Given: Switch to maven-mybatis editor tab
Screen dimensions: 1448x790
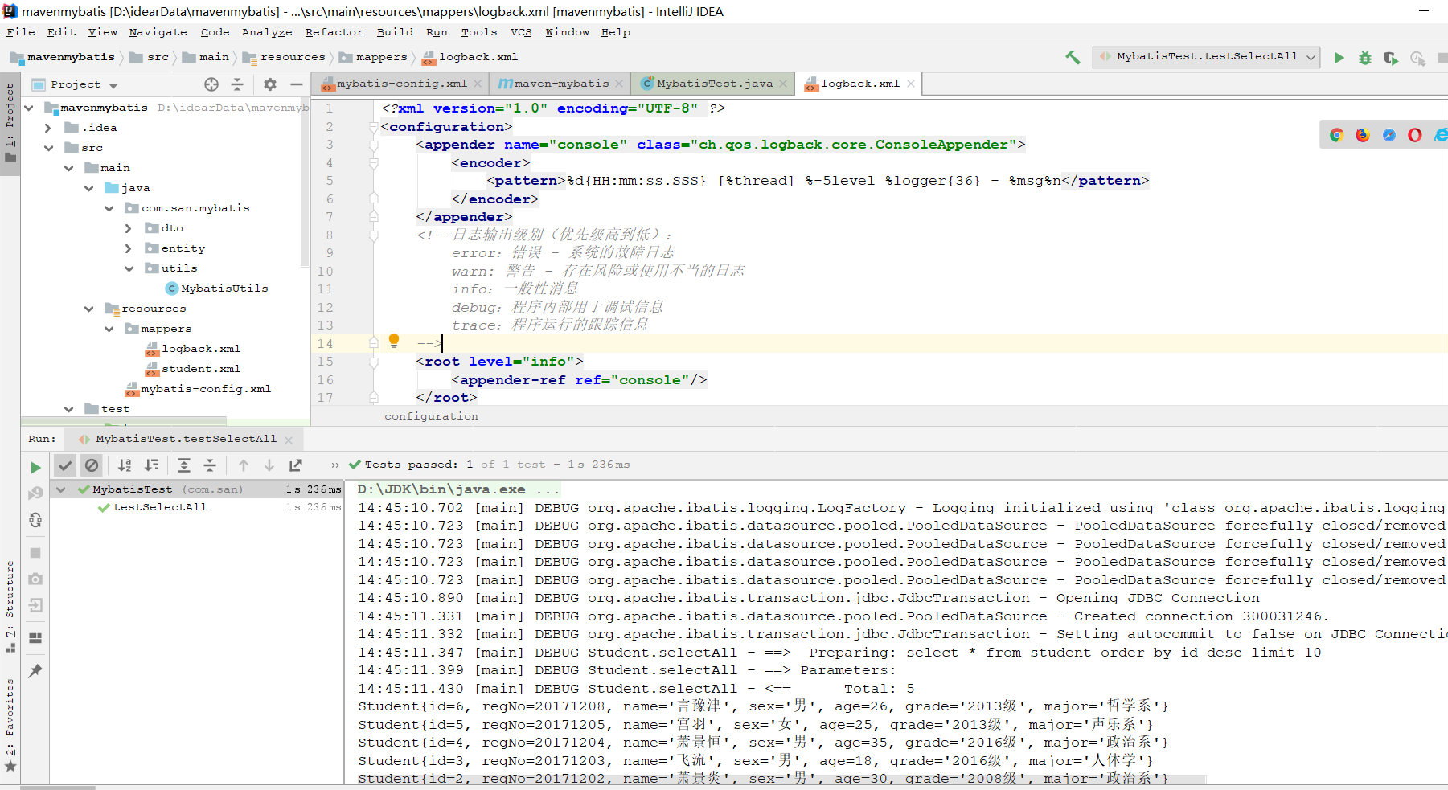Looking at the screenshot, I should [x=561, y=84].
